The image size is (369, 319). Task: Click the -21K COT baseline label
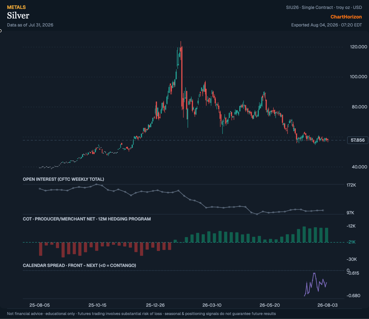coord(351,242)
